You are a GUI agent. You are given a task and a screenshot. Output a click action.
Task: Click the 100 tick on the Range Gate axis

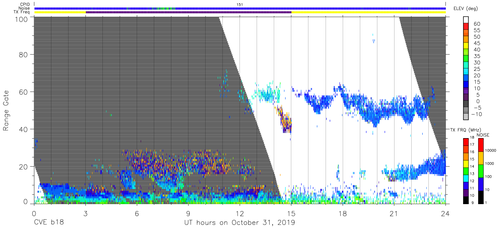pos(22,19)
